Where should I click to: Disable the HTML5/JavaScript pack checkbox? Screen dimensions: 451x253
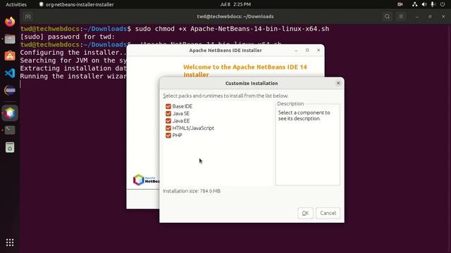(168, 128)
